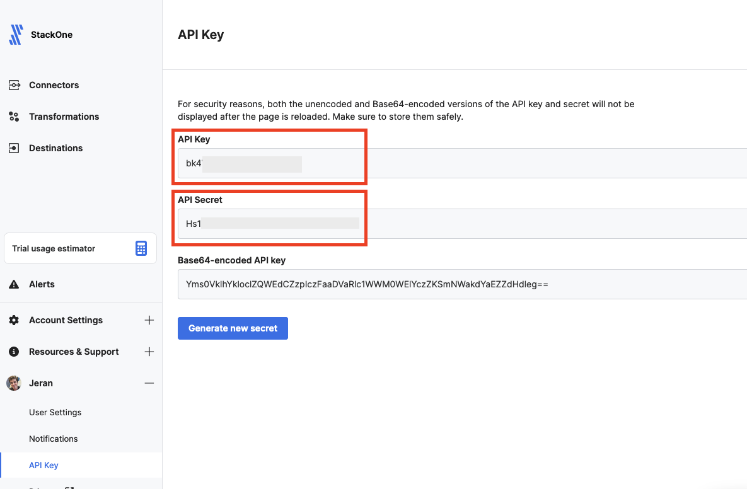Select the masked API Key value field

tap(265, 163)
